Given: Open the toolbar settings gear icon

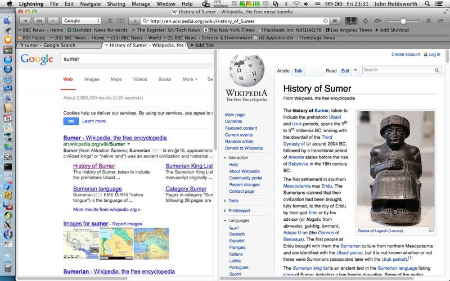Looking at the screenshot, I should [428, 21].
